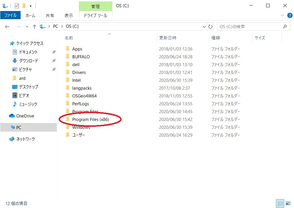Open recent locations dropdown arrow
Screen dimensions: 294x208
[27, 27]
